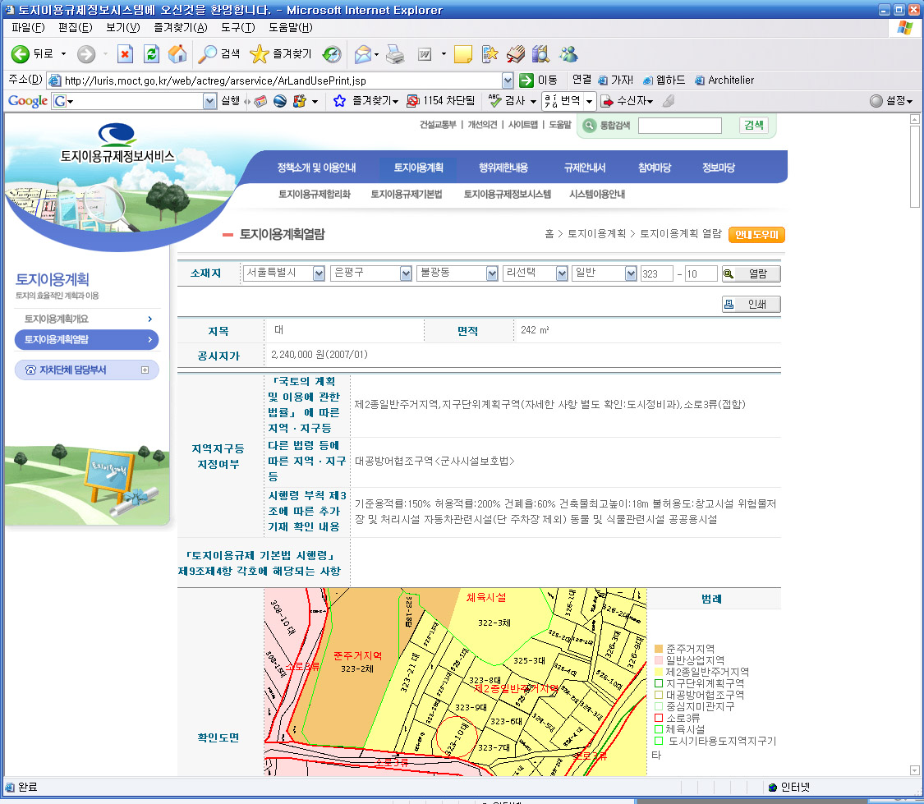The width and height of the screenshot is (924, 804).
Task: Select the 행위제한내용 navigation tab
Action: pos(503,168)
